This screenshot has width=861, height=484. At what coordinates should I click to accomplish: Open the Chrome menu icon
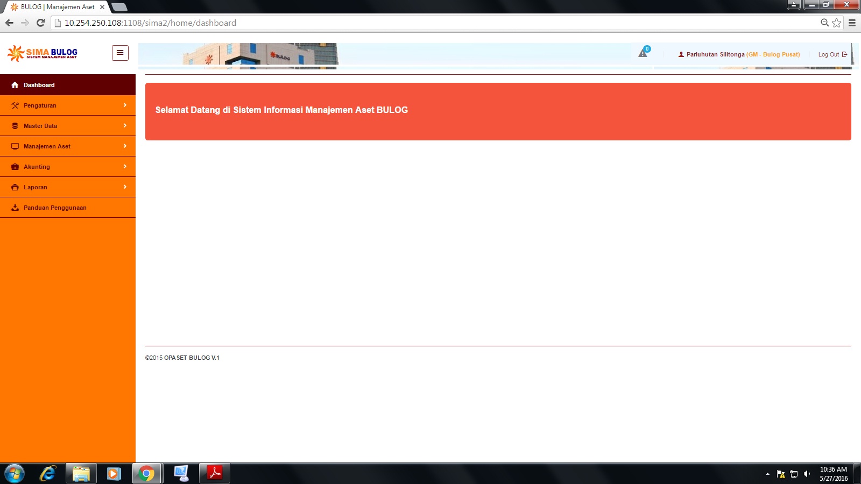coord(852,23)
